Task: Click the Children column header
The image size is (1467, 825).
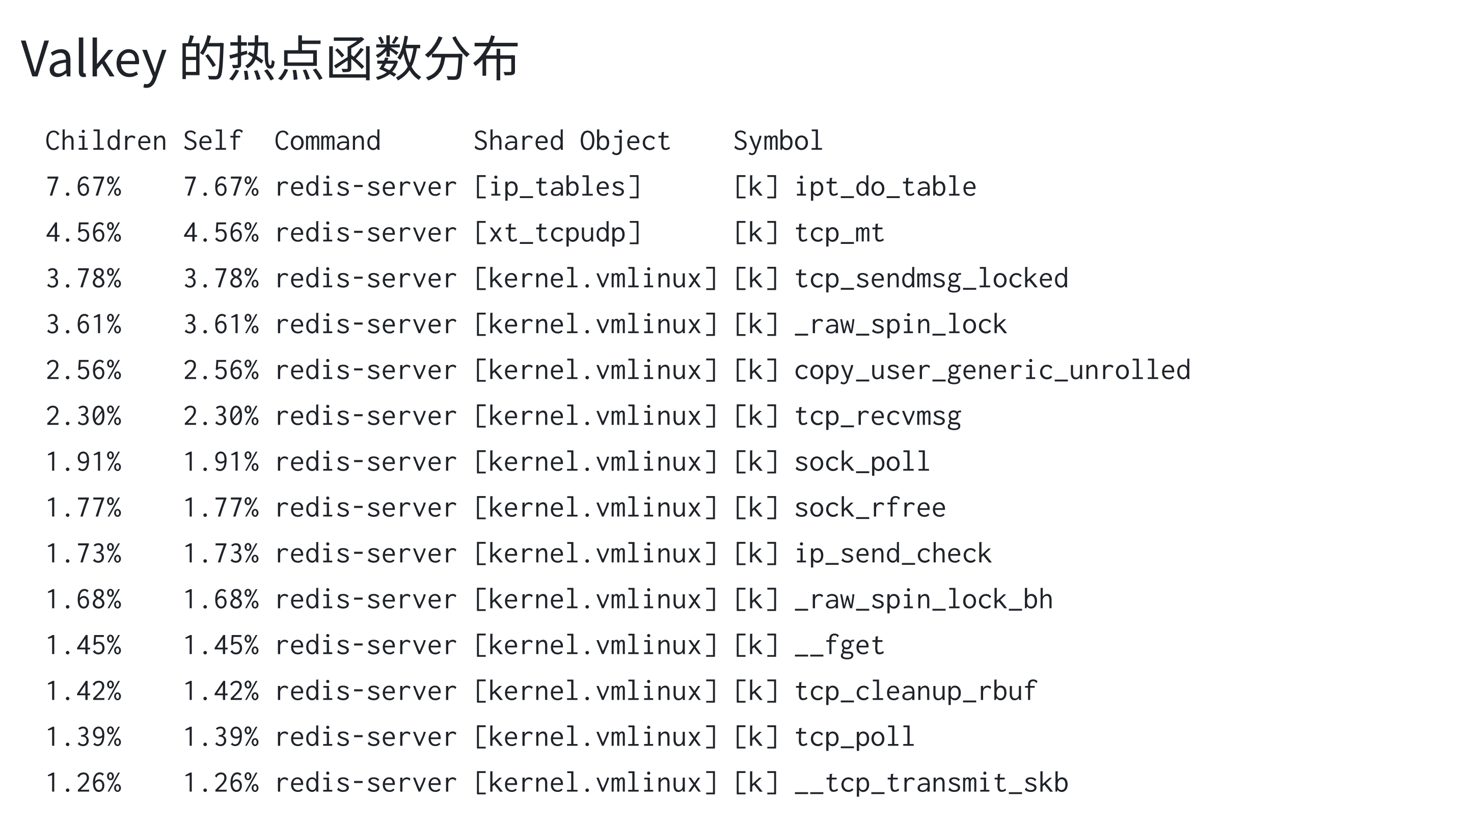Action: (106, 141)
